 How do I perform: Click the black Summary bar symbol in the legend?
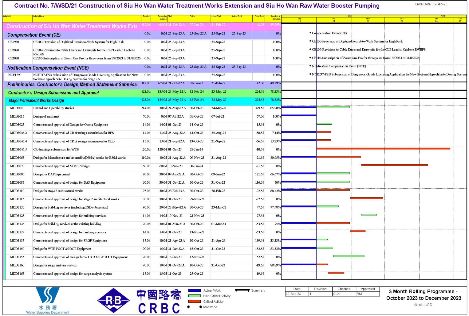point(242,290)
